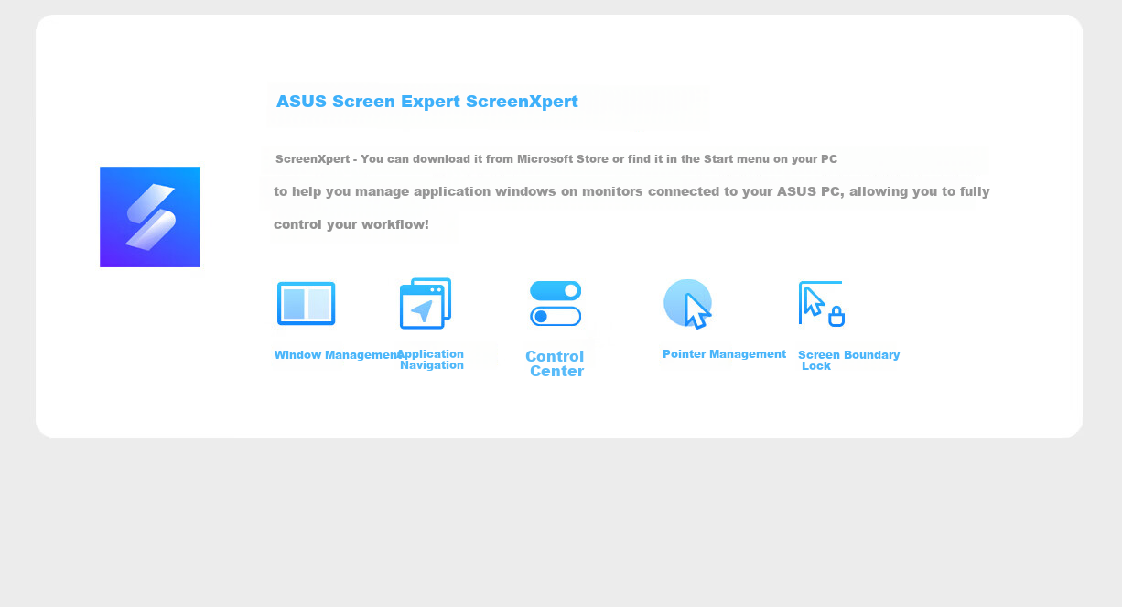Open the Application Navigation icon
1122x607 pixels.
[426, 303]
